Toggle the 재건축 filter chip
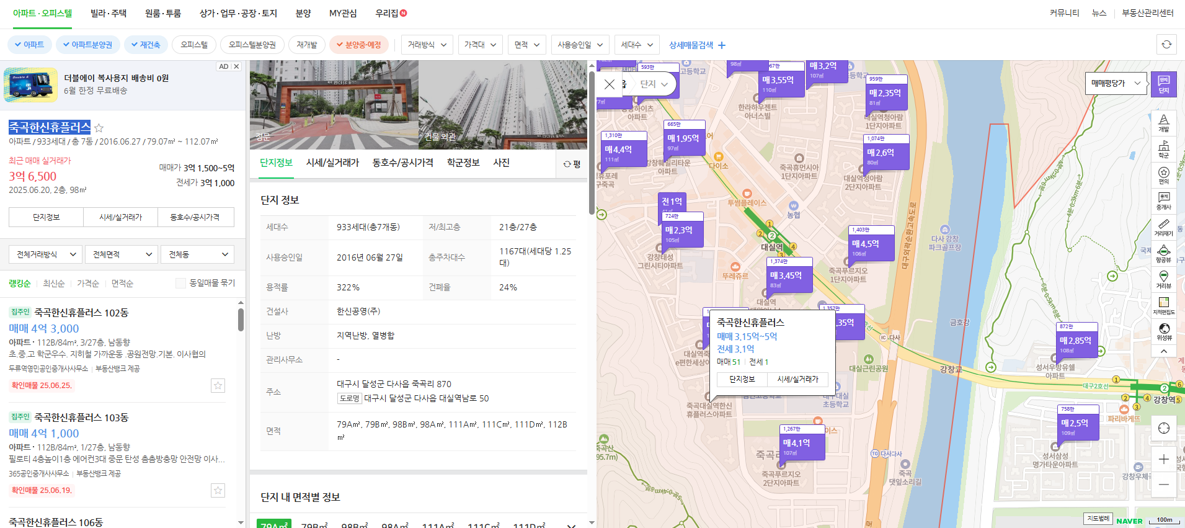This screenshot has height=528, width=1185. (146, 45)
